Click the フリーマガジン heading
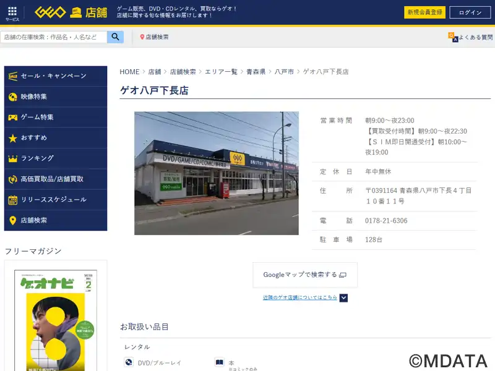 pos(33,251)
